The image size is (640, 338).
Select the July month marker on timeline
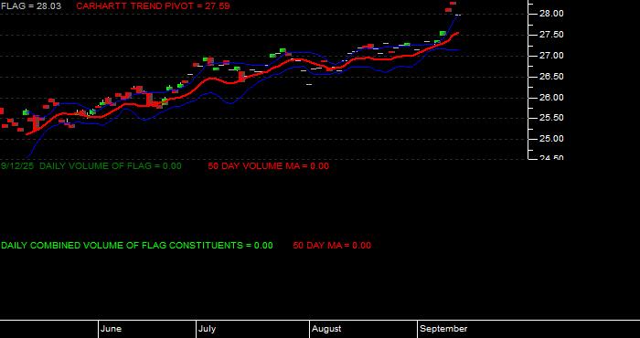[208, 329]
